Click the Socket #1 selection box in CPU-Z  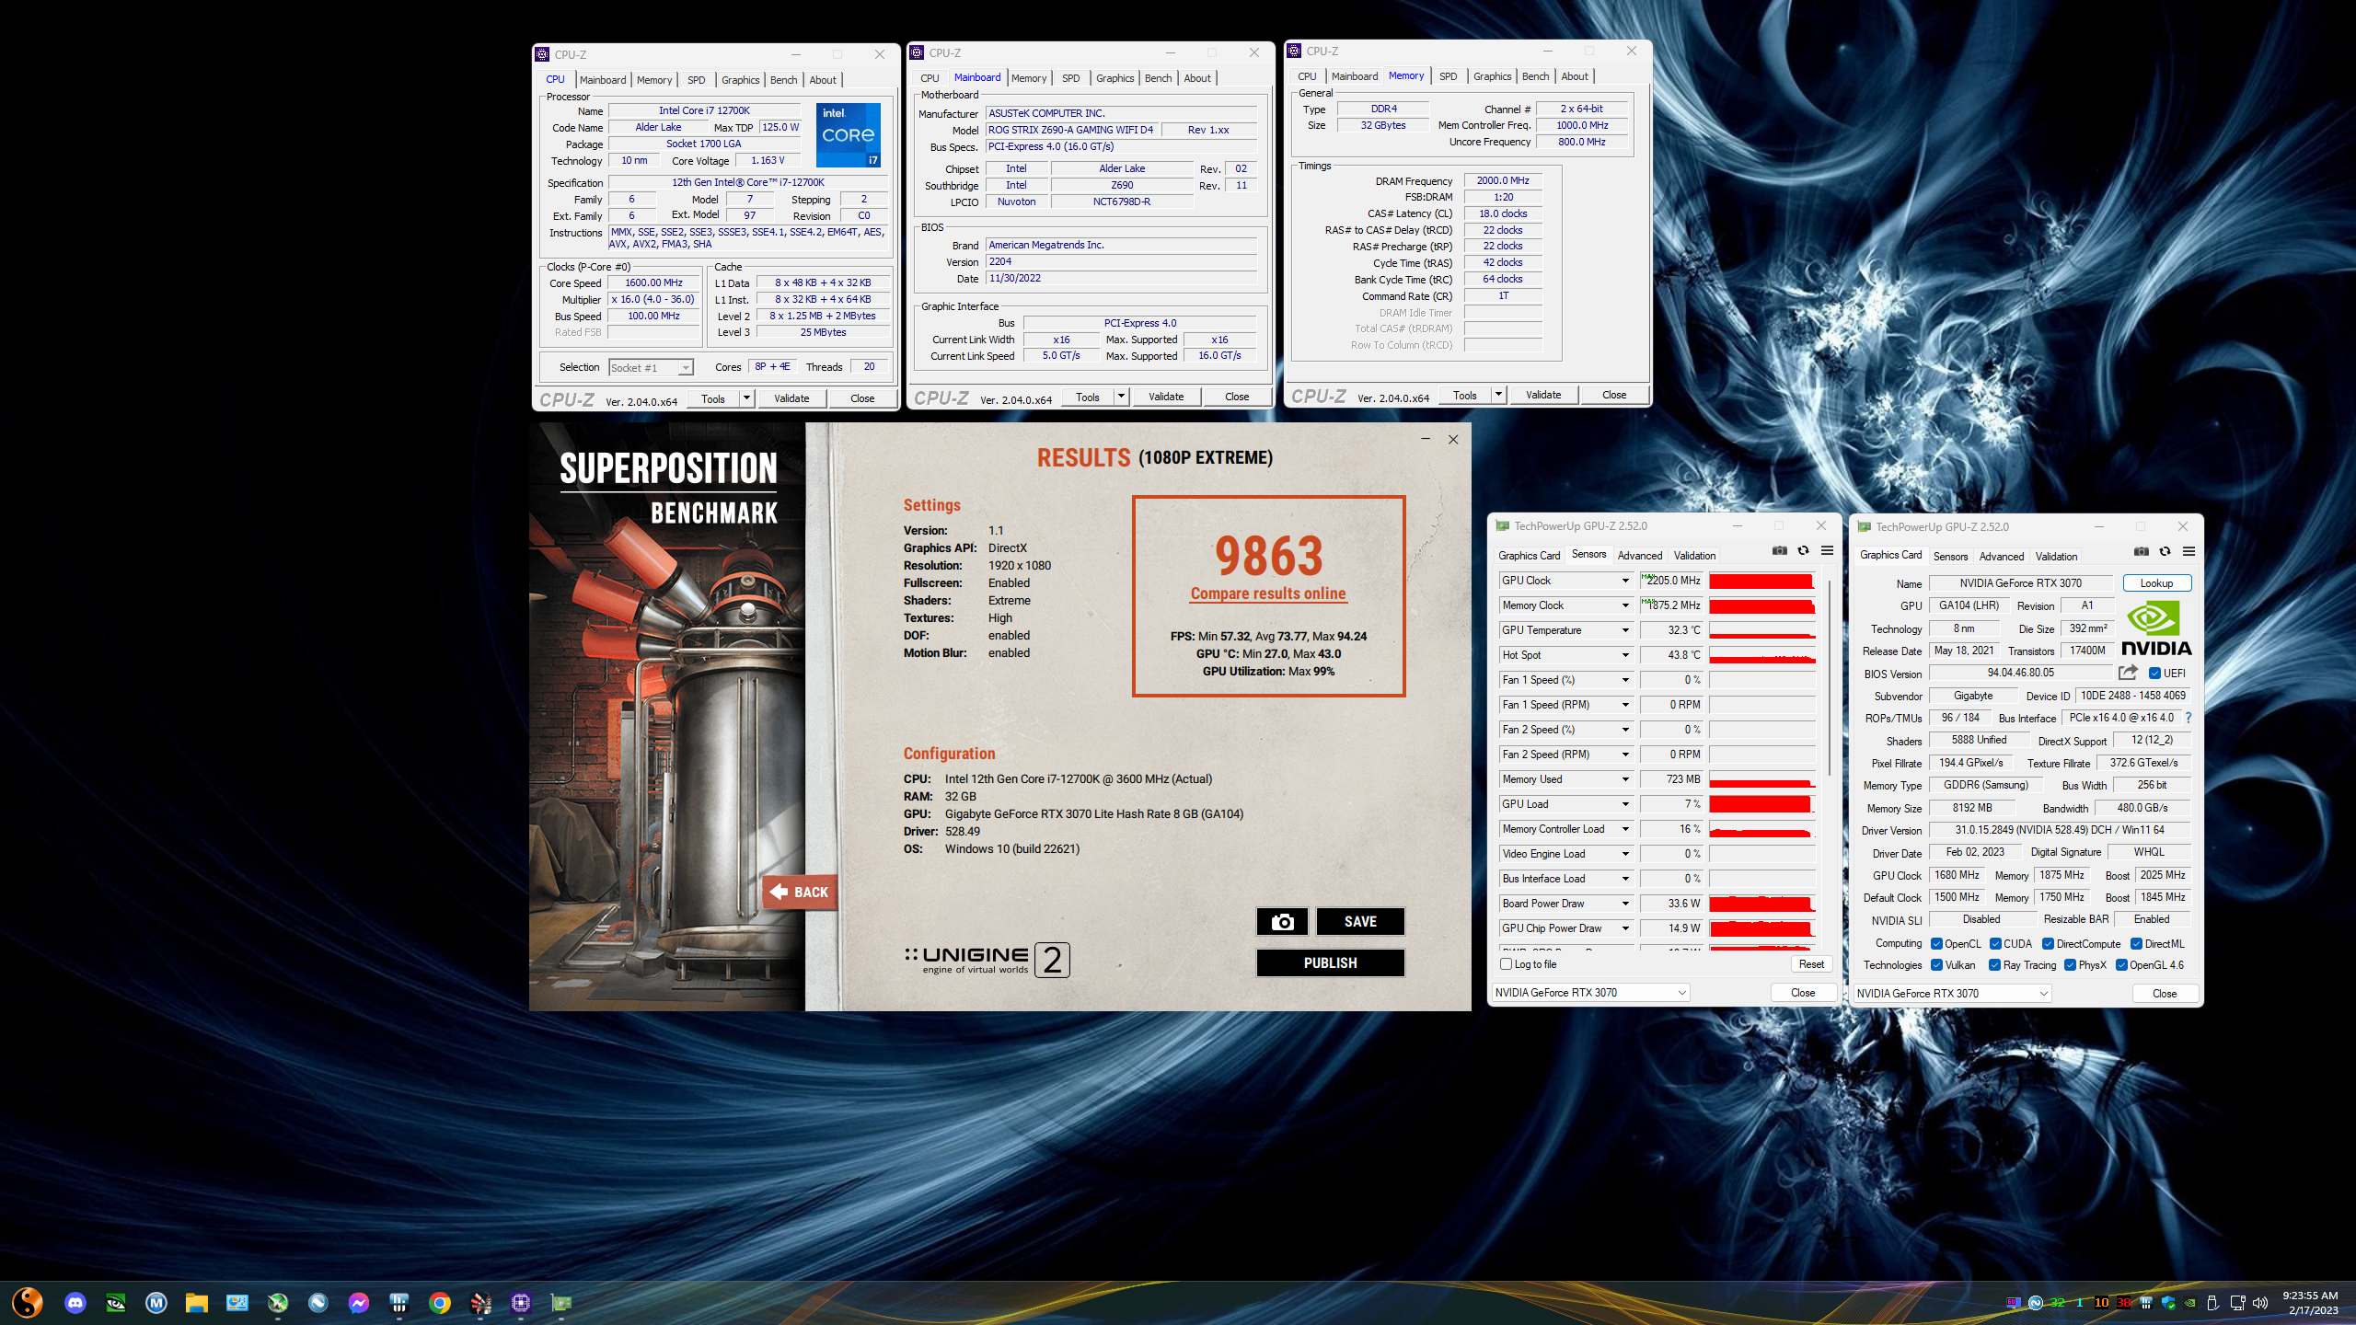pyautogui.click(x=651, y=368)
